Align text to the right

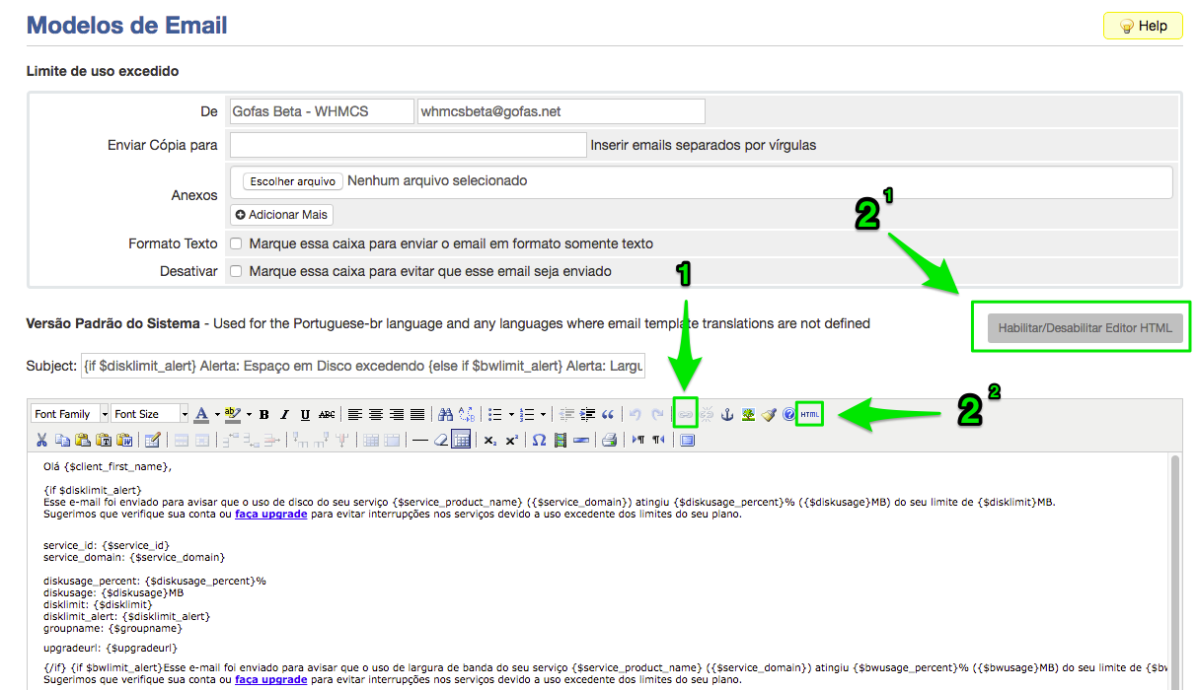point(397,415)
